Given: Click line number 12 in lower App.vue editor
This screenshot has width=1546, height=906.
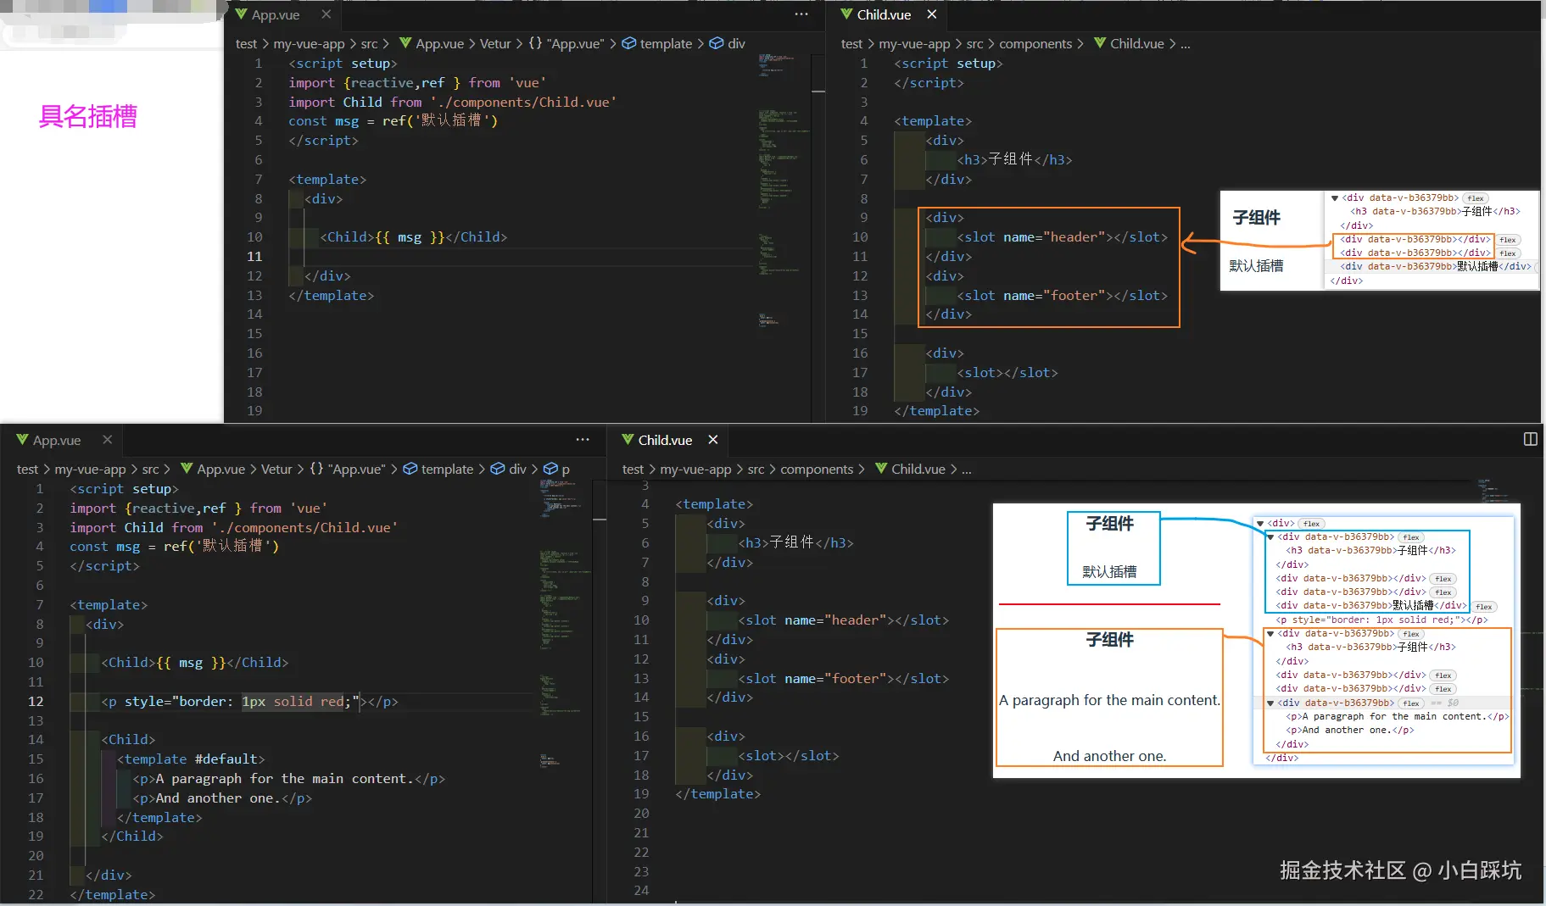Looking at the screenshot, I should point(36,701).
